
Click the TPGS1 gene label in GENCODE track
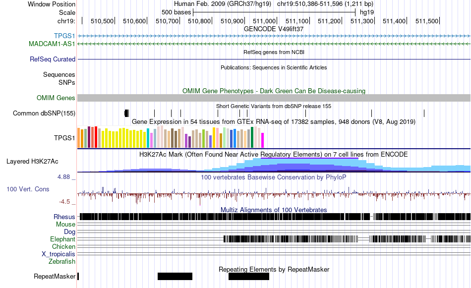click(64, 36)
